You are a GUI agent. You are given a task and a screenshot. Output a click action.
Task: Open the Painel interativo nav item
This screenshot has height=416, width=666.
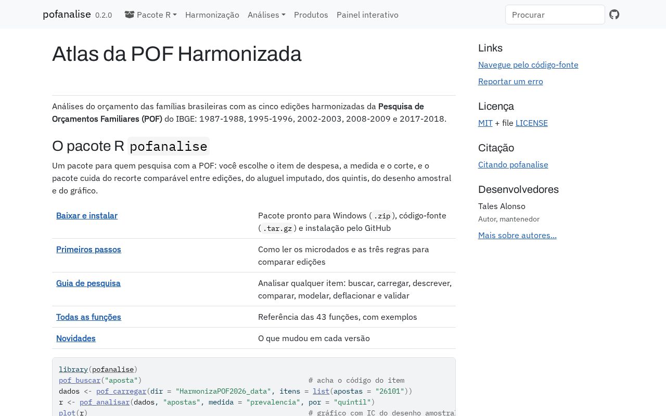tap(367, 15)
